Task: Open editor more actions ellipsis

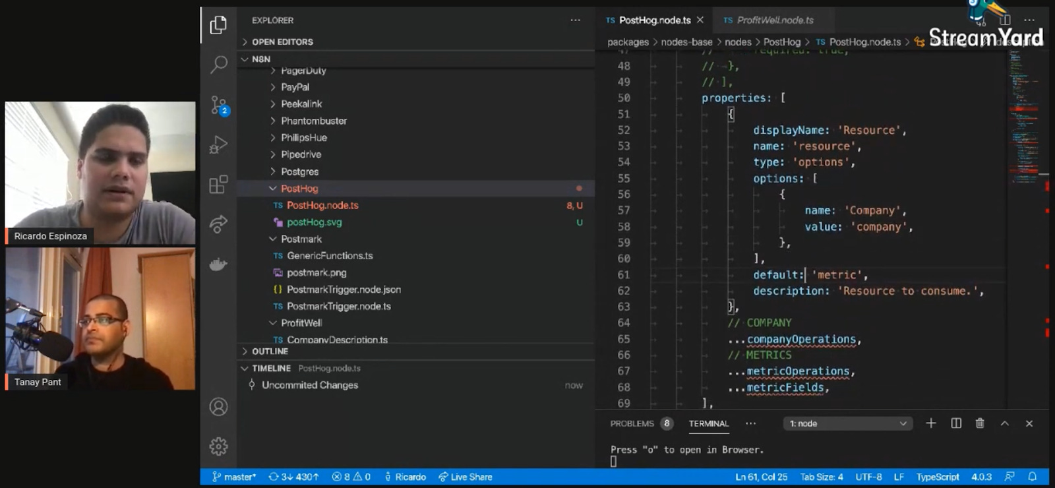Action: [x=1029, y=20]
